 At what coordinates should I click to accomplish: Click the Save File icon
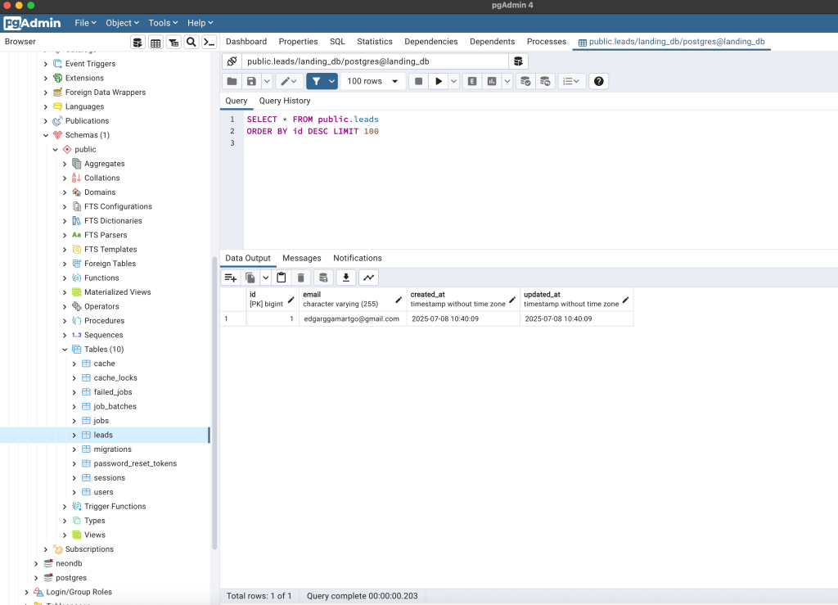[251, 81]
